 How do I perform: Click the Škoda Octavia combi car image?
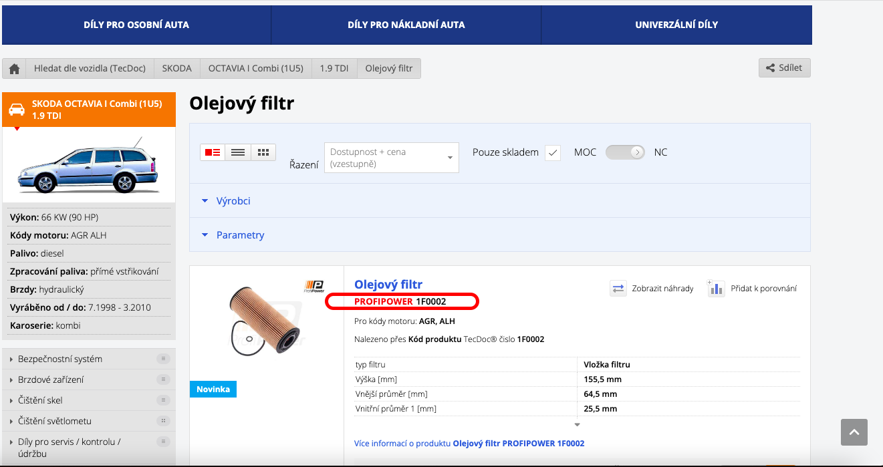[x=89, y=164]
